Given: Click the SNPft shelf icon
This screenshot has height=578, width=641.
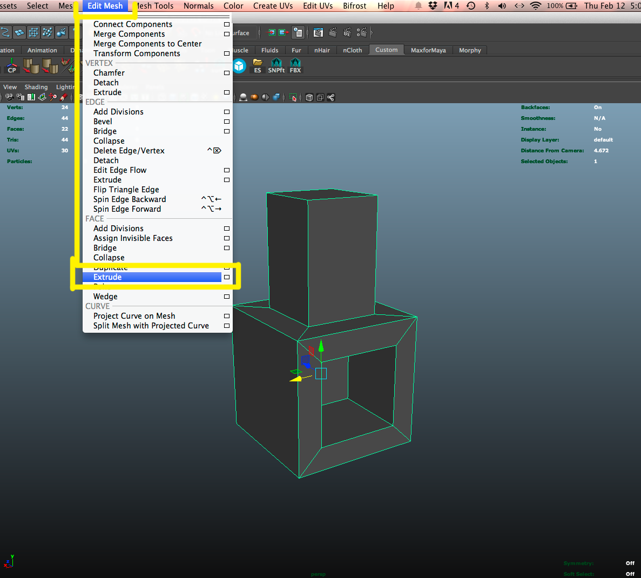Looking at the screenshot, I should pos(276,66).
